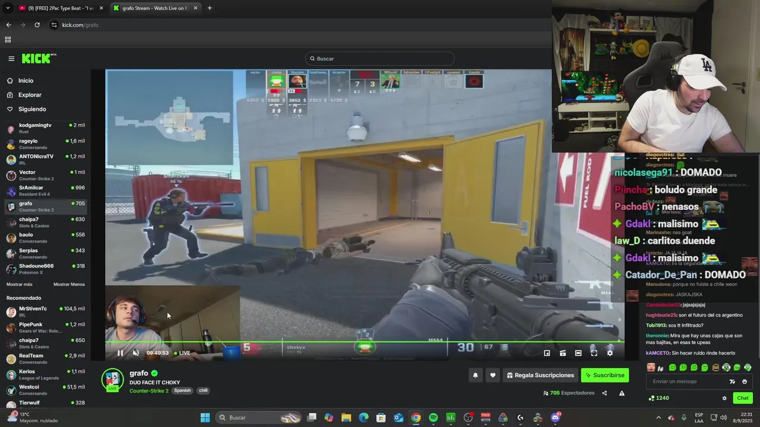Open recommended MrStivenTc channel
760x427 pixels.
45,311
